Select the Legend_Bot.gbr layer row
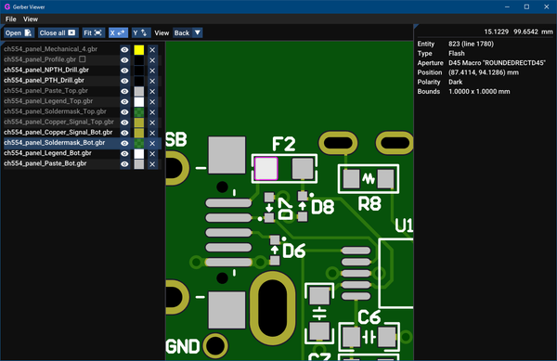The image size is (557, 361). (x=60, y=153)
